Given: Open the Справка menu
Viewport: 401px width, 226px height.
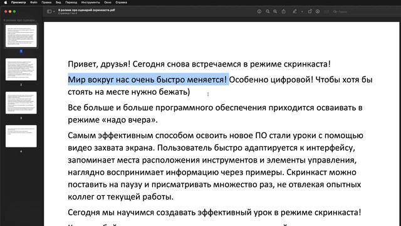Looking at the screenshot, I should pos(121,3).
